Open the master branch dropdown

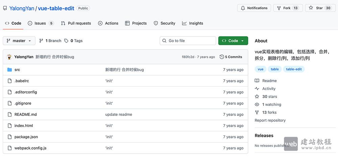[x=19, y=41]
